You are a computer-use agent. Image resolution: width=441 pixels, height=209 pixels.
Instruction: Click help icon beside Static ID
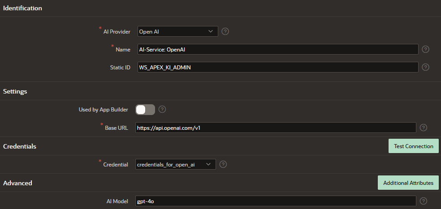425,67
